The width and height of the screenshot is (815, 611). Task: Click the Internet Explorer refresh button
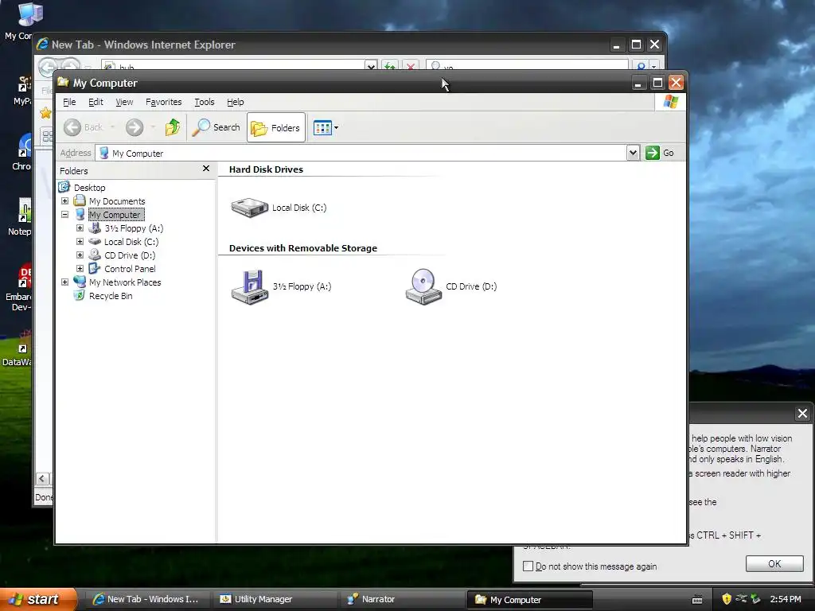coord(389,66)
